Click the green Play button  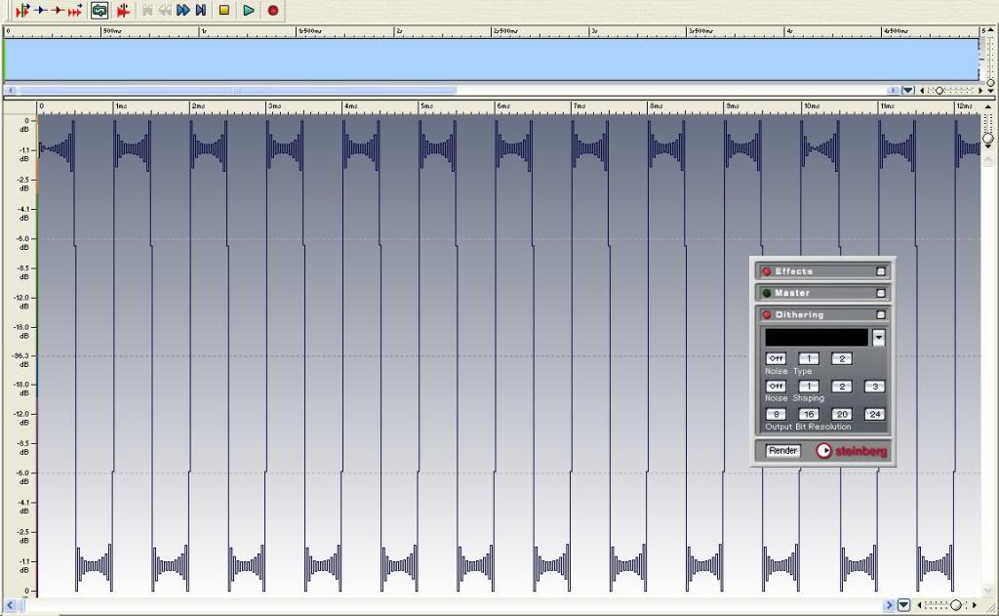248,10
